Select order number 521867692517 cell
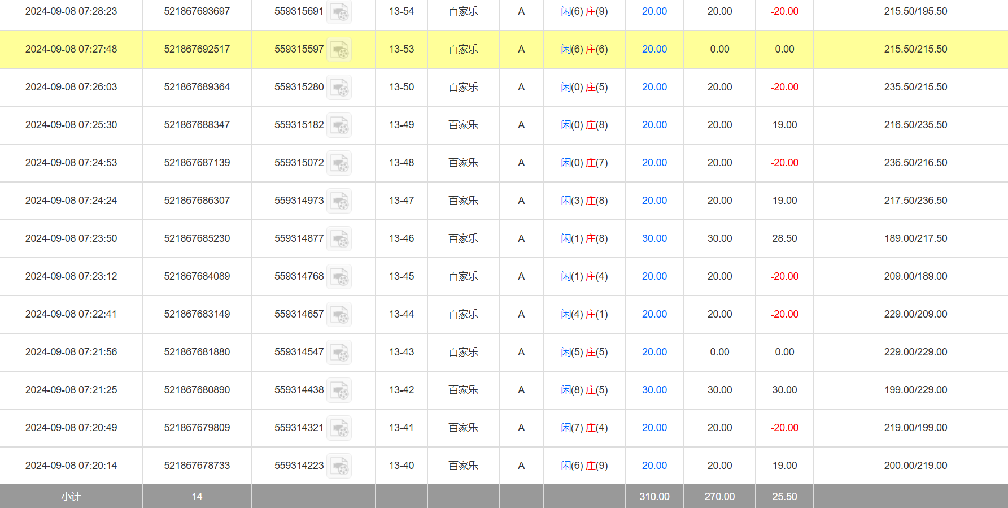The image size is (1008, 508). 197,49
